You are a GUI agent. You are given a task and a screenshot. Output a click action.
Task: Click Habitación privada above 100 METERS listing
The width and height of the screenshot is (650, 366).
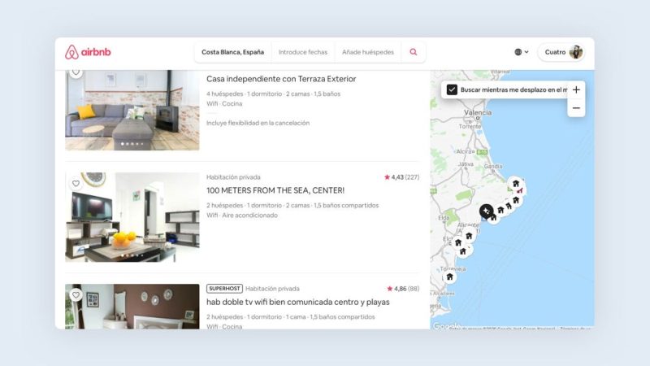[233, 177]
